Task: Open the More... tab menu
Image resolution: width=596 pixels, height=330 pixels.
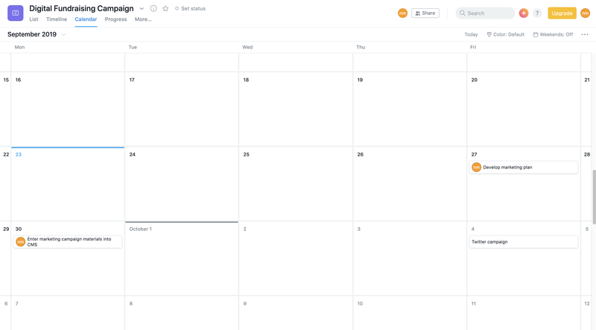Action: coord(143,19)
